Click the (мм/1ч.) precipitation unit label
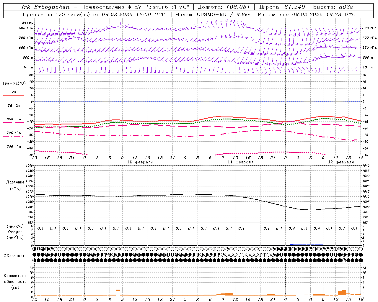 [15, 237]
